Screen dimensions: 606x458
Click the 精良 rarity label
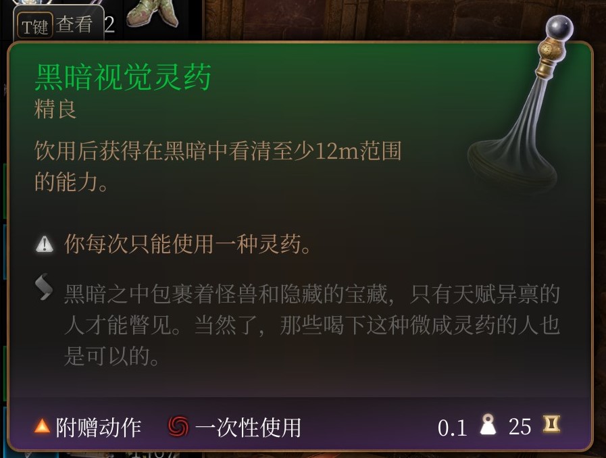click(55, 109)
